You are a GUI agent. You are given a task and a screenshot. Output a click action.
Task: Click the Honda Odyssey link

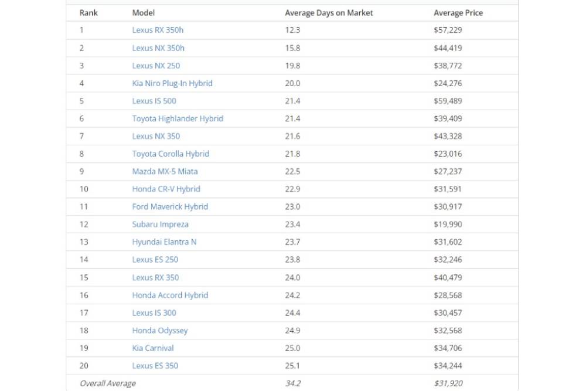[160, 330]
